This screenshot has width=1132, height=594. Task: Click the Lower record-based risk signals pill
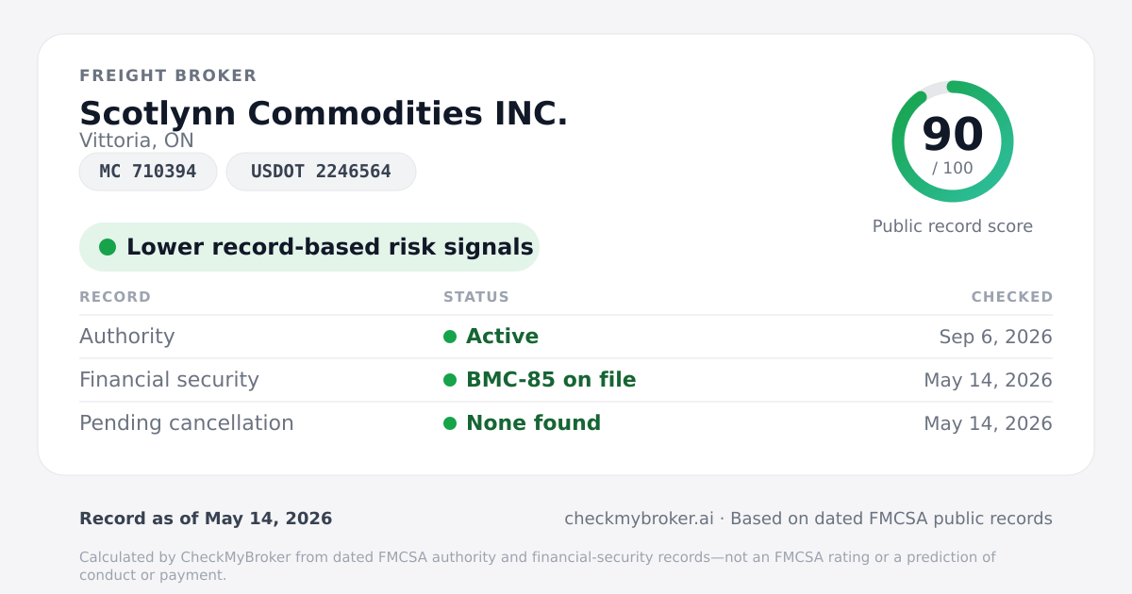tap(309, 247)
